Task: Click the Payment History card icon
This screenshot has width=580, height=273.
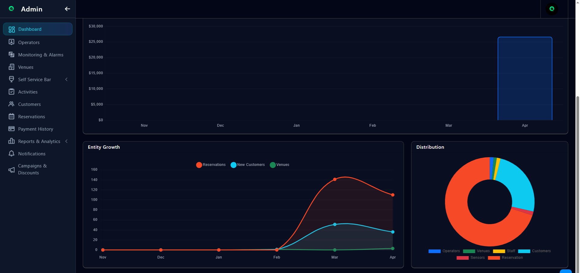Action: click(x=11, y=129)
